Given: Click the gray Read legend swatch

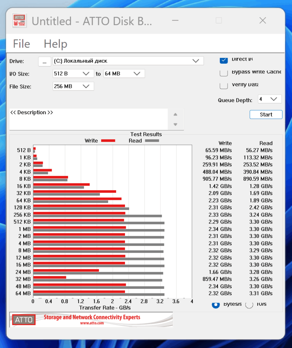Looking at the screenshot, I should tap(152, 140).
